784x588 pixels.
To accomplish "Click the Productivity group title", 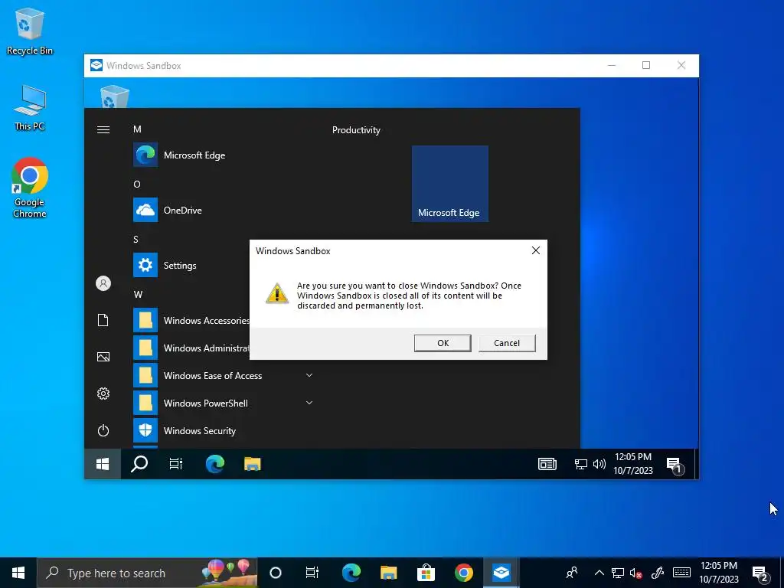I will pyautogui.click(x=356, y=130).
